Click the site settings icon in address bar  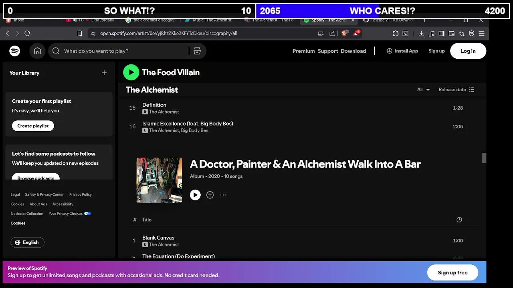tap(93, 34)
